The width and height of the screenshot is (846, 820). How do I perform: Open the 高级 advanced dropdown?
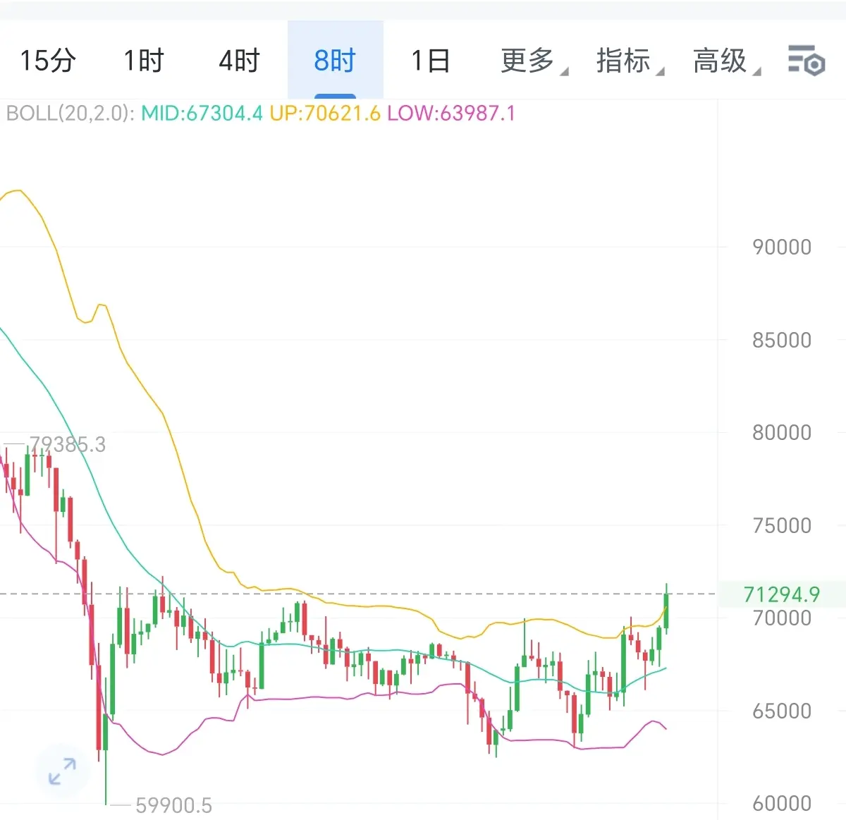726,60
